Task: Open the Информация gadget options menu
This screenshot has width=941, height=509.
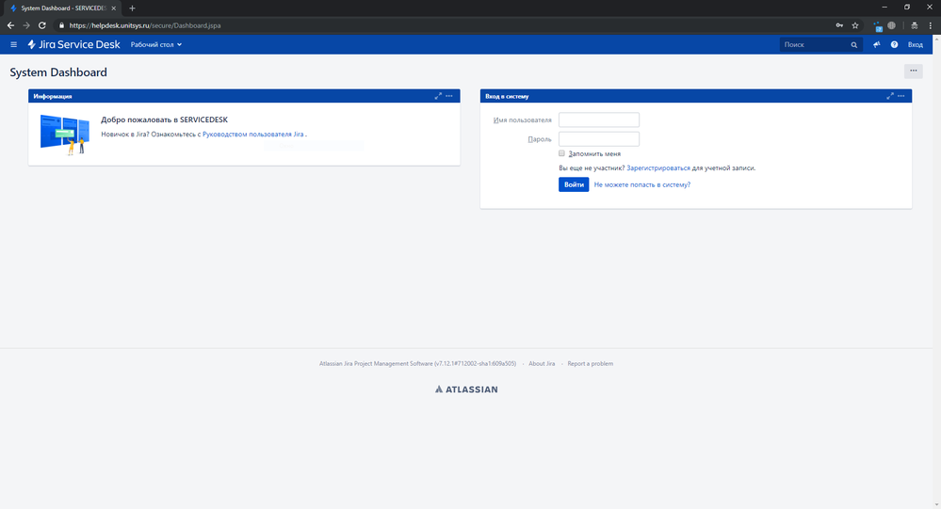Action: click(449, 96)
